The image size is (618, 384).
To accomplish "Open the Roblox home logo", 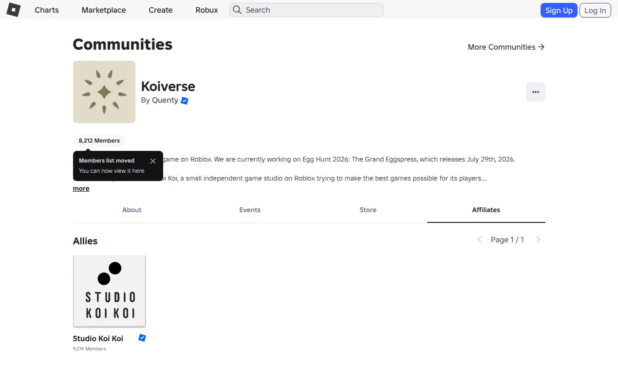I will [x=13, y=10].
